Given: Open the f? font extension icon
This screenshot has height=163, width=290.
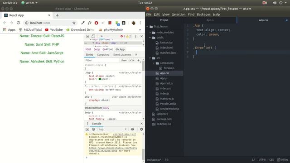Looking at the screenshot, I should pyautogui.click(x=90, y=23).
